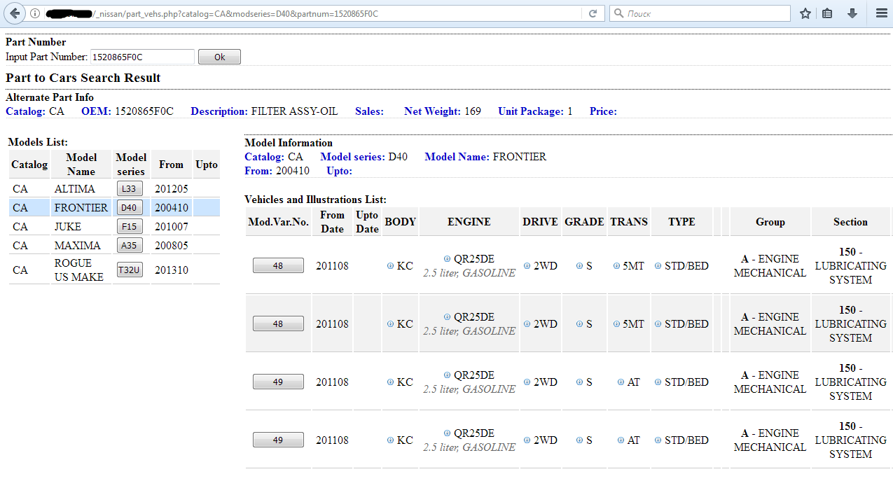Click info icon beside KC in gray-shaded row
Screen dimensions: 893x481
[x=391, y=324]
